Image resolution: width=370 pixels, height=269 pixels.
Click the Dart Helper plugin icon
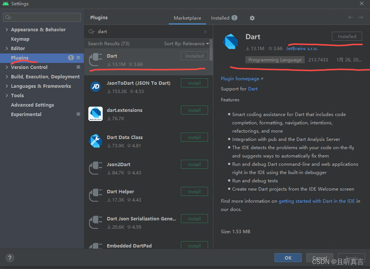[x=96, y=195]
